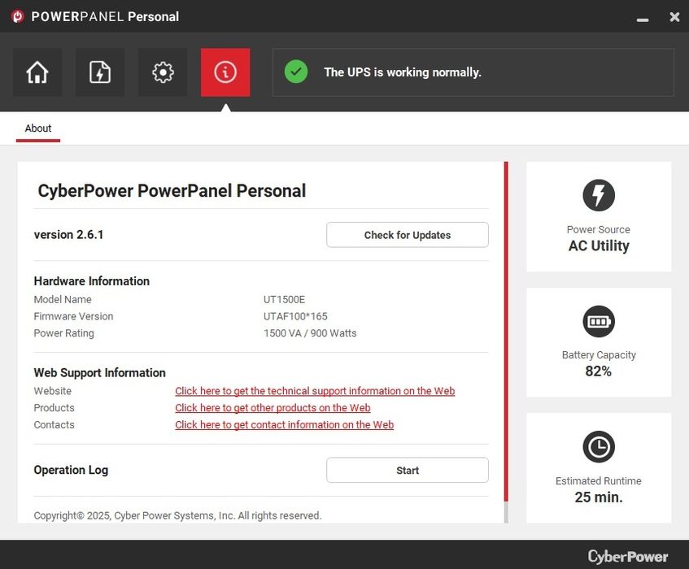Image resolution: width=689 pixels, height=569 pixels.
Task: Click the 'Model Name' label
Action: pos(63,299)
